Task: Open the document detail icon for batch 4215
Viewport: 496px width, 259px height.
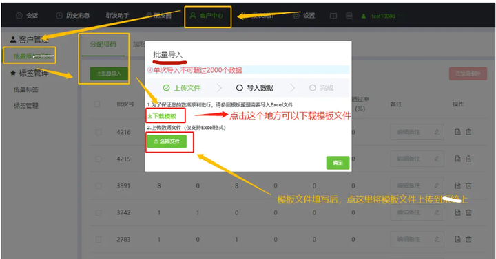Action: click(x=457, y=159)
